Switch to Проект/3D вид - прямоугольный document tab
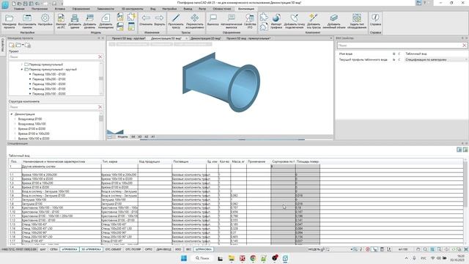Viewport: 469px width, 264px height. 248,38
